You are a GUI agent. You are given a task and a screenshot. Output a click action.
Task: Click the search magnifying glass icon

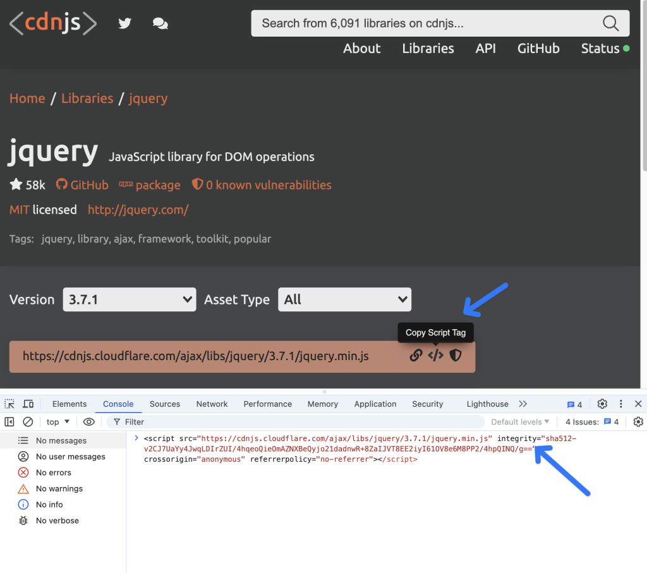(x=610, y=23)
